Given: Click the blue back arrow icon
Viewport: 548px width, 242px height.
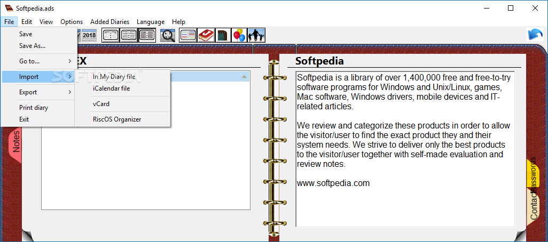Looking at the screenshot, I should point(534,35).
